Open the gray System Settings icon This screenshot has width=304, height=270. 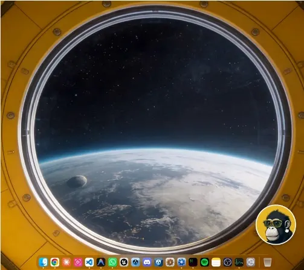pos(251,262)
